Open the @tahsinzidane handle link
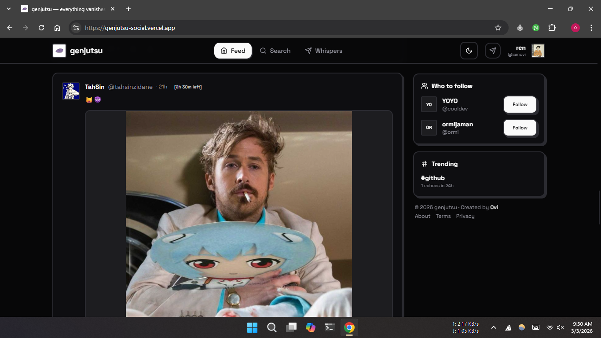 point(130,87)
